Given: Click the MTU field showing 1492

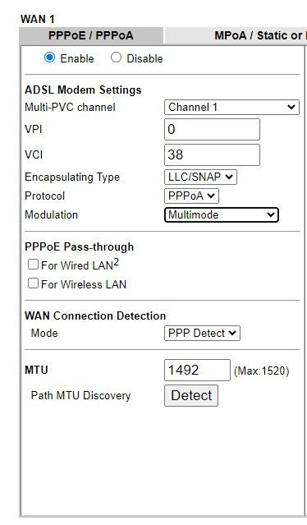Looking at the screenshot, I should pyautogui.click(x=197, y=370).
